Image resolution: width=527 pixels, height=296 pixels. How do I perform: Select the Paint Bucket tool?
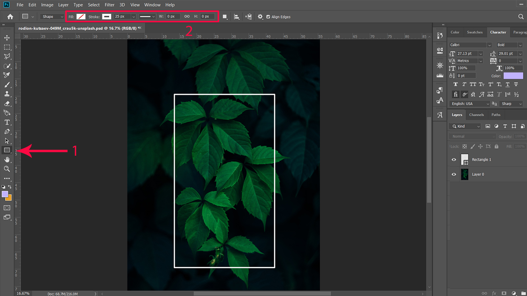tap(7, 113)
